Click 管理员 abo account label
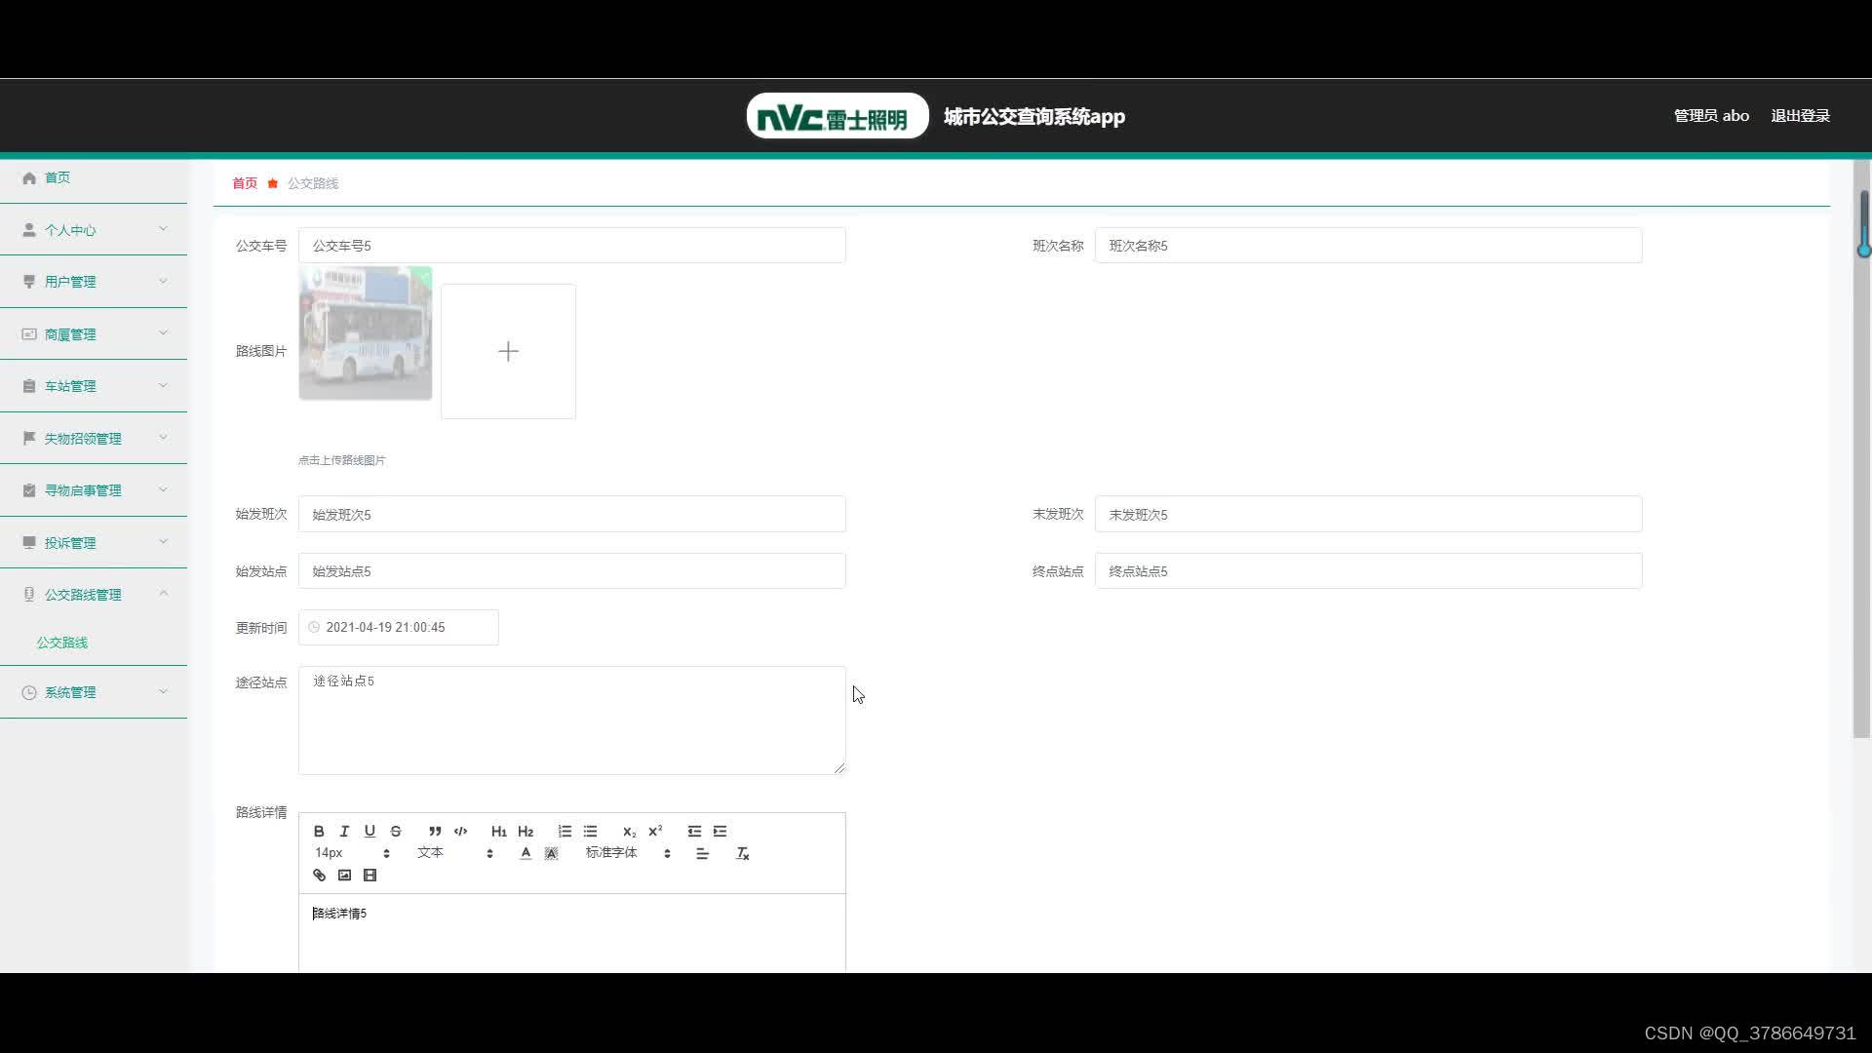 coord(1711,116)
